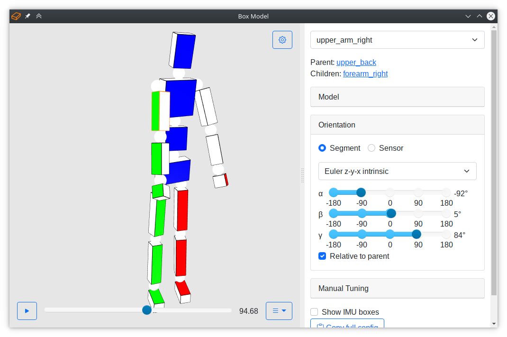Collapse the Orientation section
This screenshot has height=337, width=507.
point(397,125)
